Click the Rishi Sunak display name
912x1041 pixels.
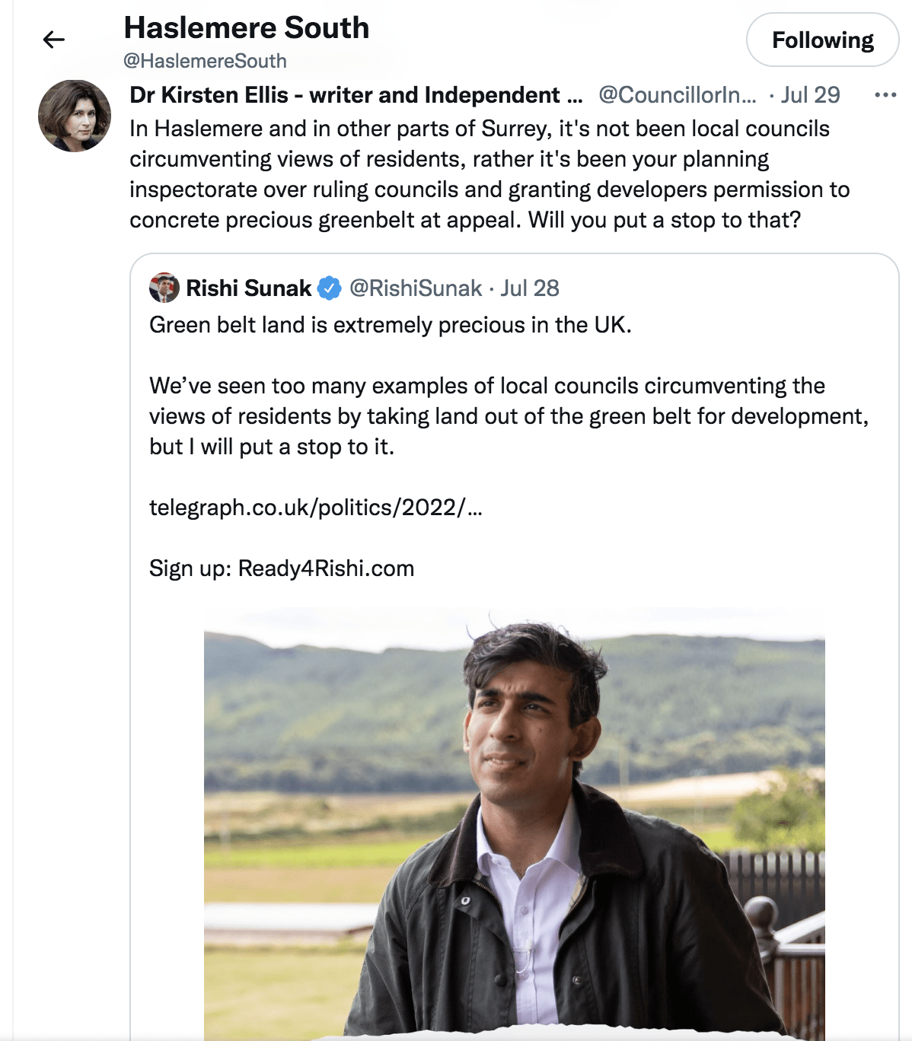click(249, 288)
